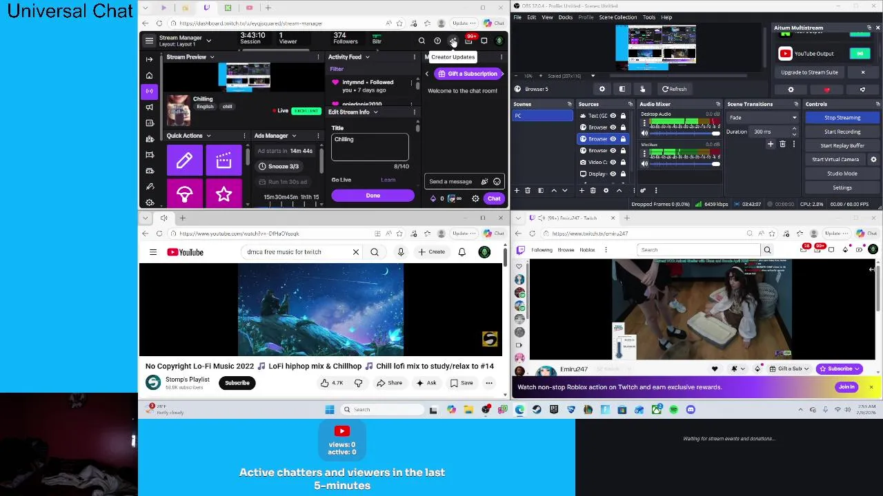Unlock the Video Capture source in OBS
Screen dimensions: 883x496
623,162
